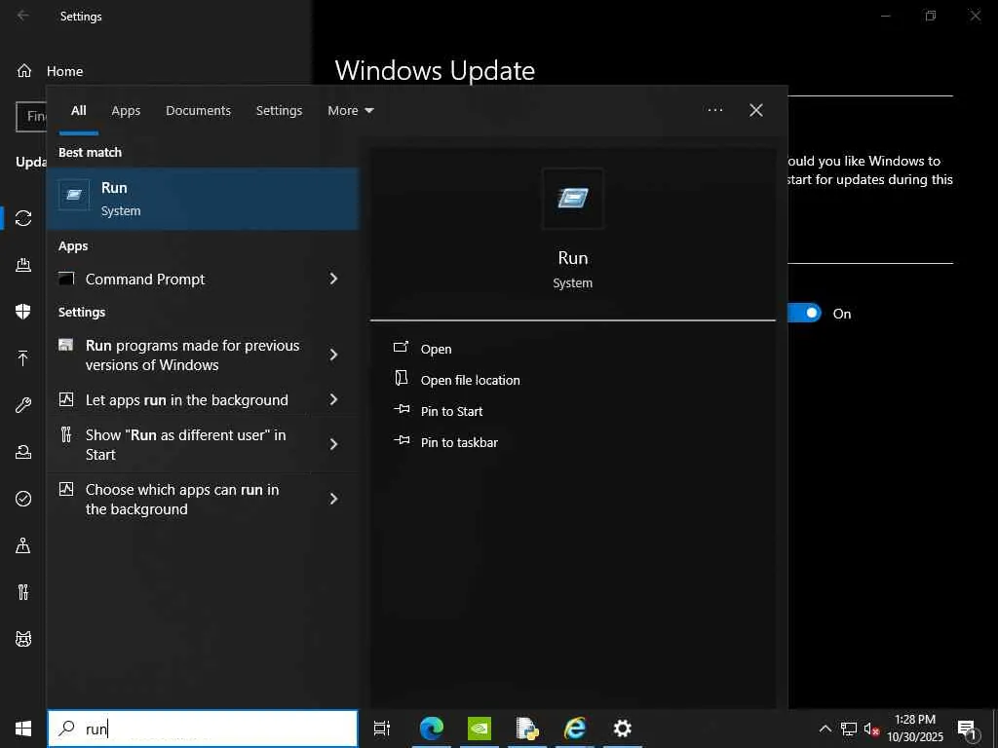Open Settings gear on taskbar
The width and height of the screenshot is (998, 748).
tap(623, 729)
